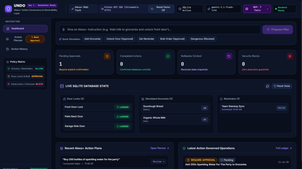This screenshot has height=169, width=302.
Task: Toggle the Patio Back Door LOCKED badge
Action: tap(122, 117)
